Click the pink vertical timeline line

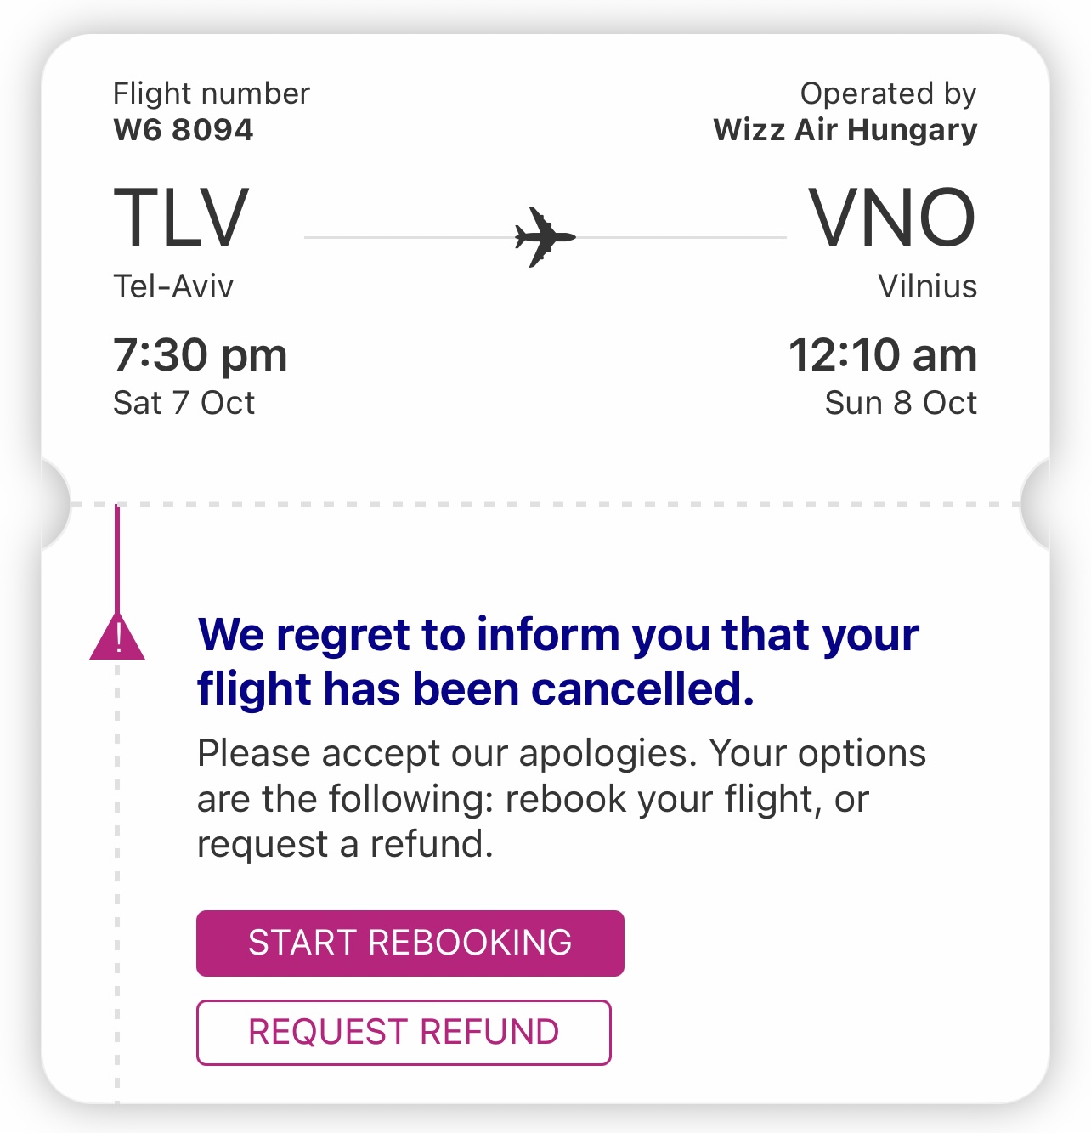pos(117,558)
